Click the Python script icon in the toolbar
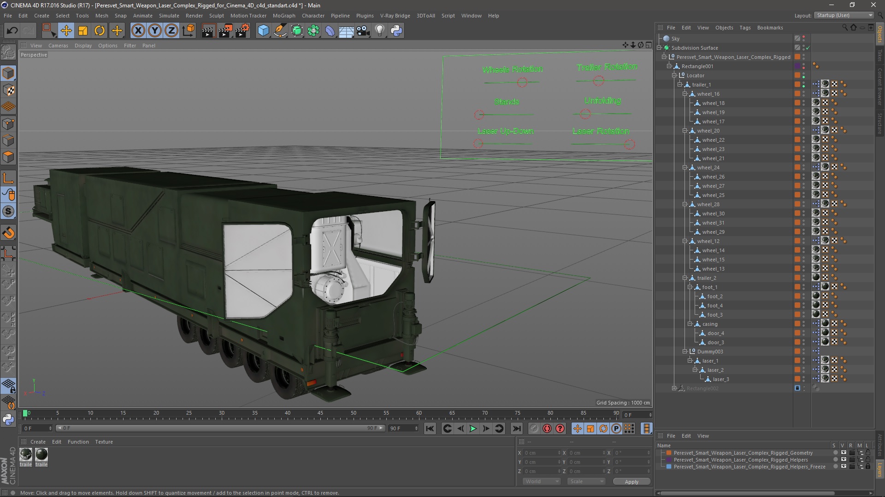This screenshot has width=885, height=497. pos(396,31)
